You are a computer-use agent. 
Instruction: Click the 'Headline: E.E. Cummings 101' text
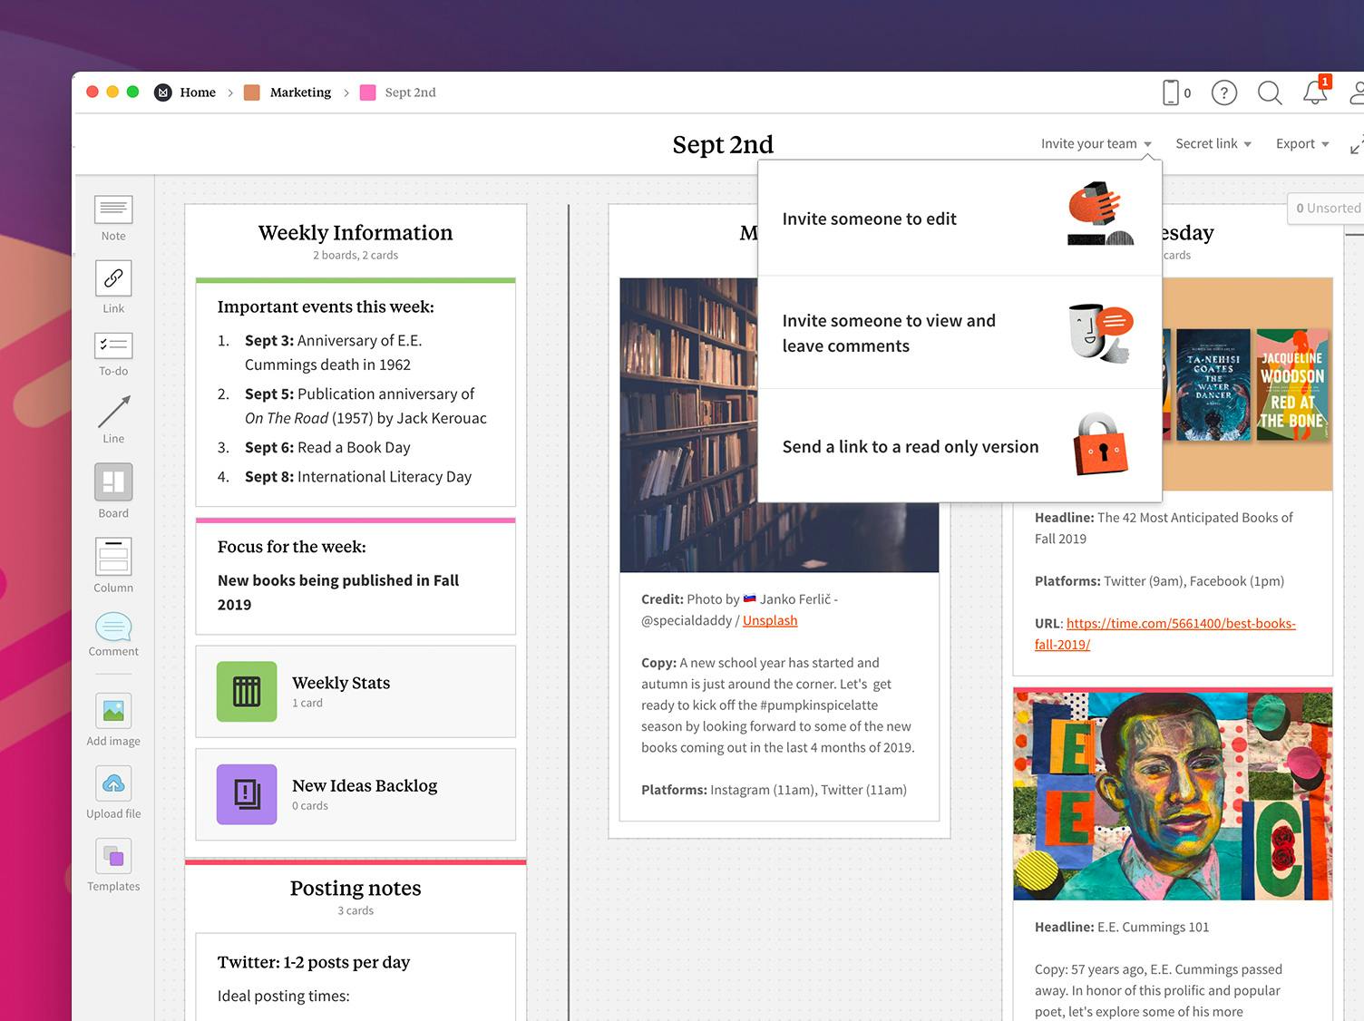(x=1122, y=927)
